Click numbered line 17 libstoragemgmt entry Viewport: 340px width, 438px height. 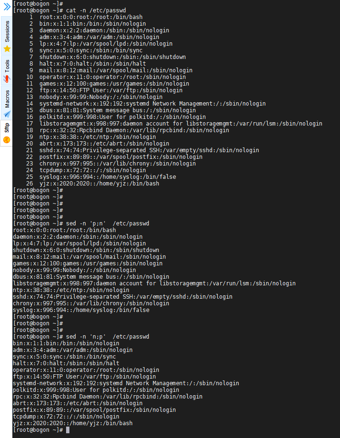pyautogui.click(x=175, y=124)
